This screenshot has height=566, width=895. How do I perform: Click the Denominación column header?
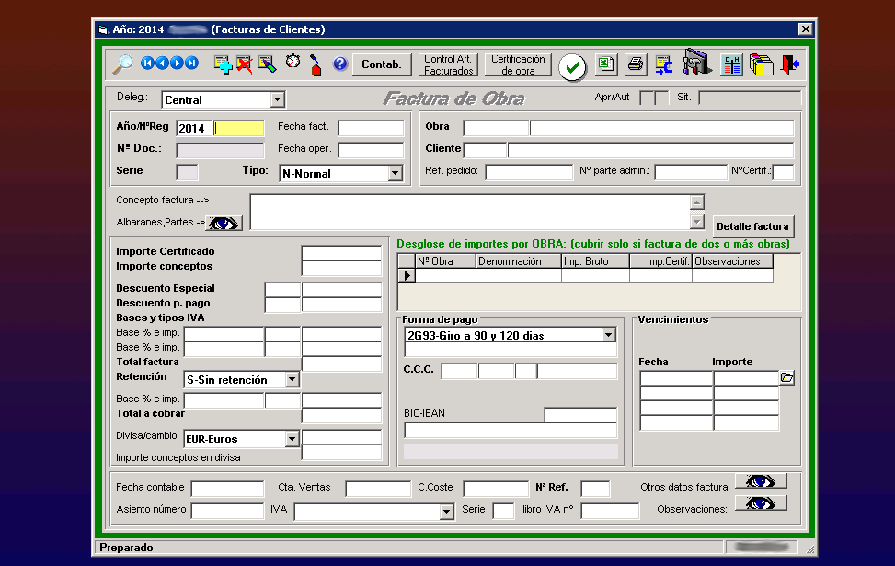click(518, 261)
